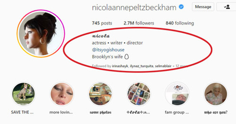Open the @itsyogishouse profile link
Screen dimensions: 236x124
(x=108, y=50)
